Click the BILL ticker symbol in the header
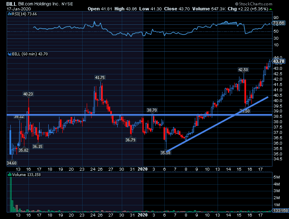The width and height of the screenshot is (289, 219). (12, 4)
